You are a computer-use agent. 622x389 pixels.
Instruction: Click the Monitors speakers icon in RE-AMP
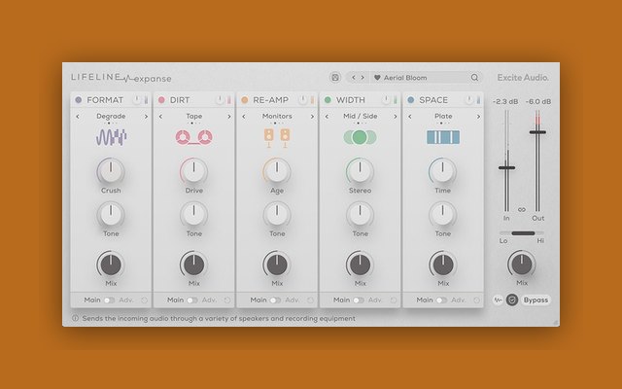[277, 138]
